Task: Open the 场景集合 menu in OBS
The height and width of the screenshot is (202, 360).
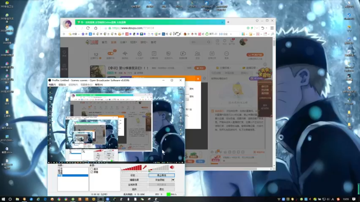Action: (86, 85)
